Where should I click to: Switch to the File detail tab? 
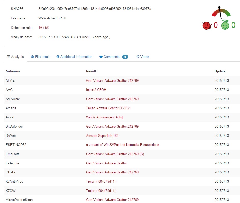[40, 57]
